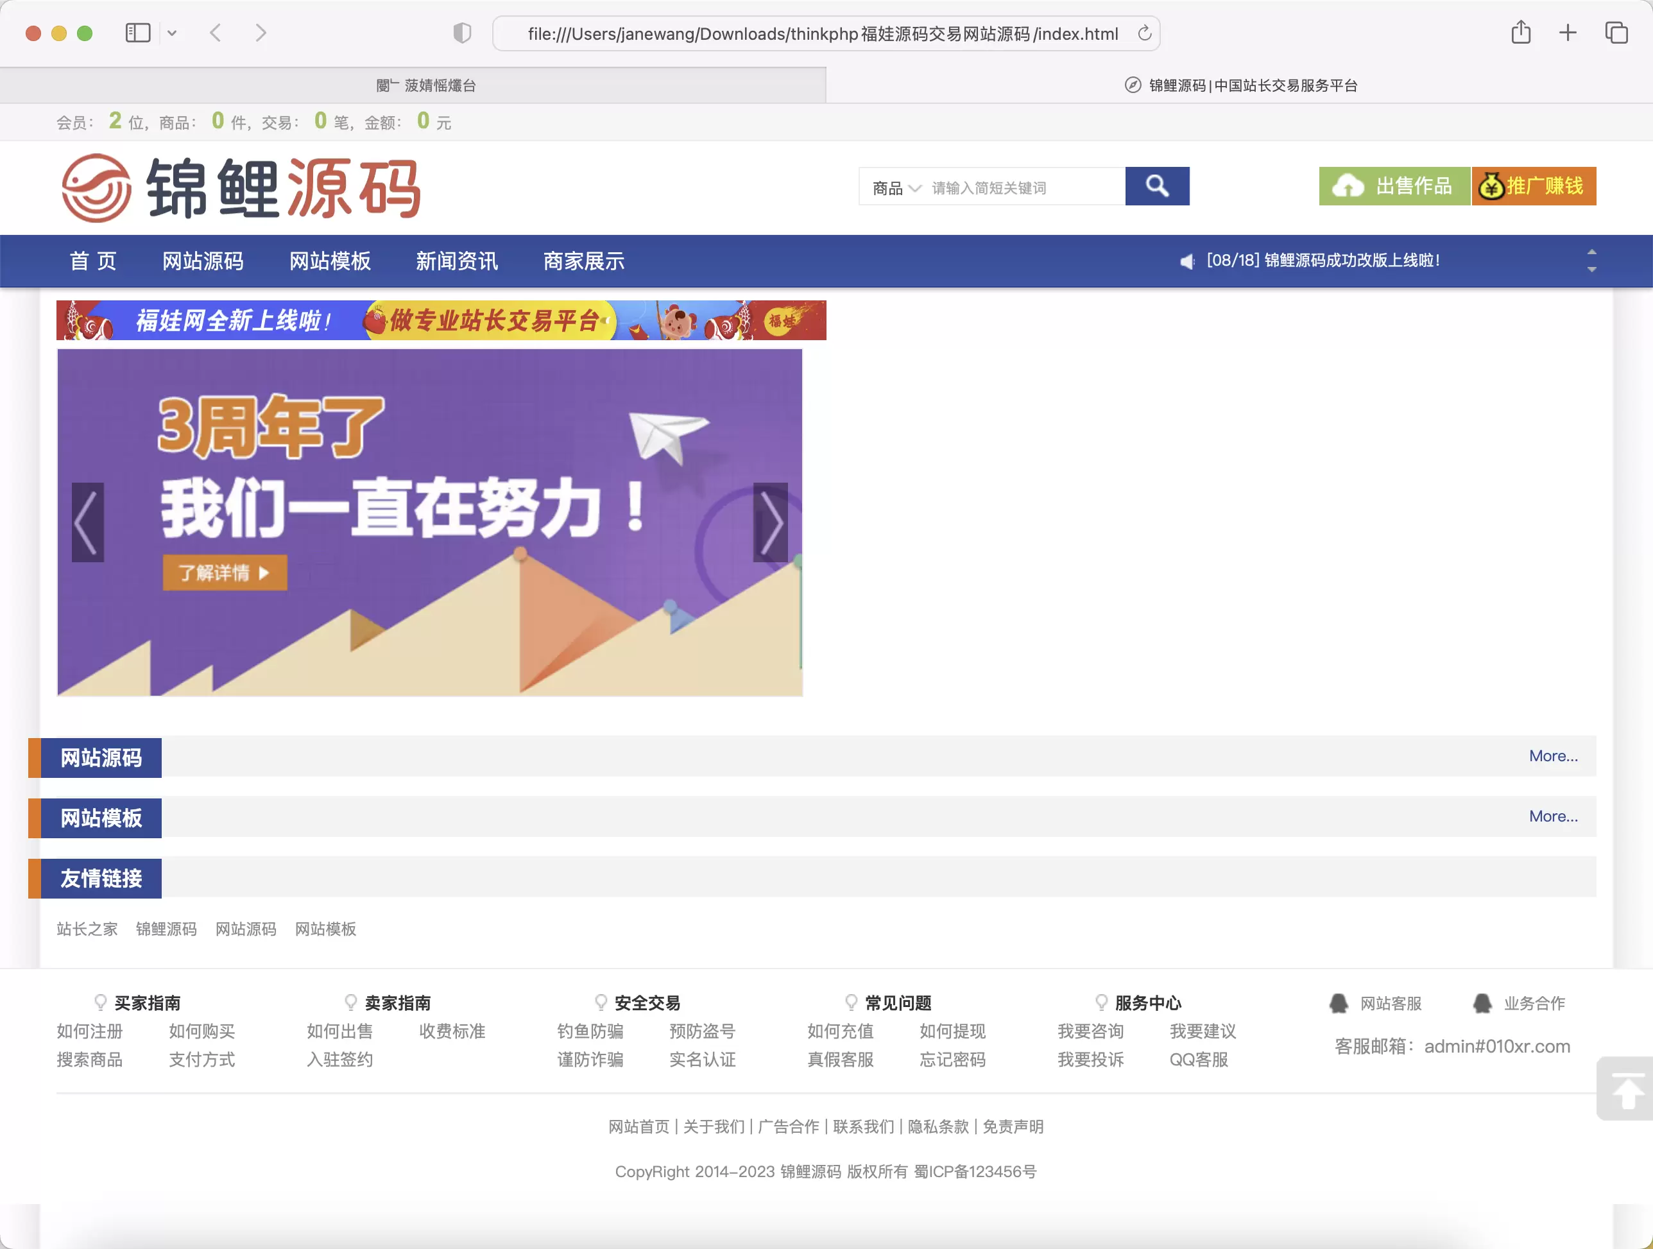Open the 支付方式 help link

[x=201, y=1060]
